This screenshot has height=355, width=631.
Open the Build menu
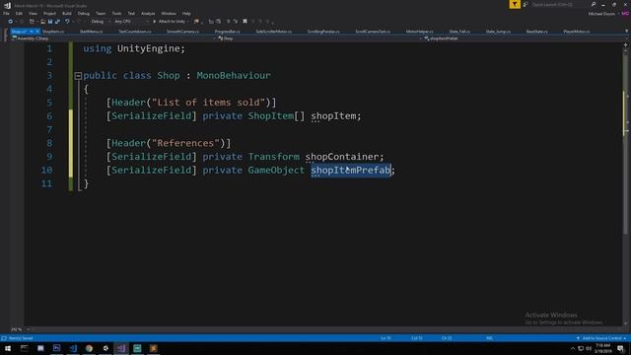tap(67, 13)
